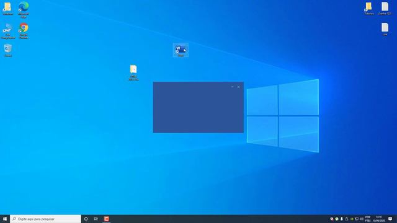
Task: Select the yellow file icon near desktop center
Action: [x=133, y=72]
